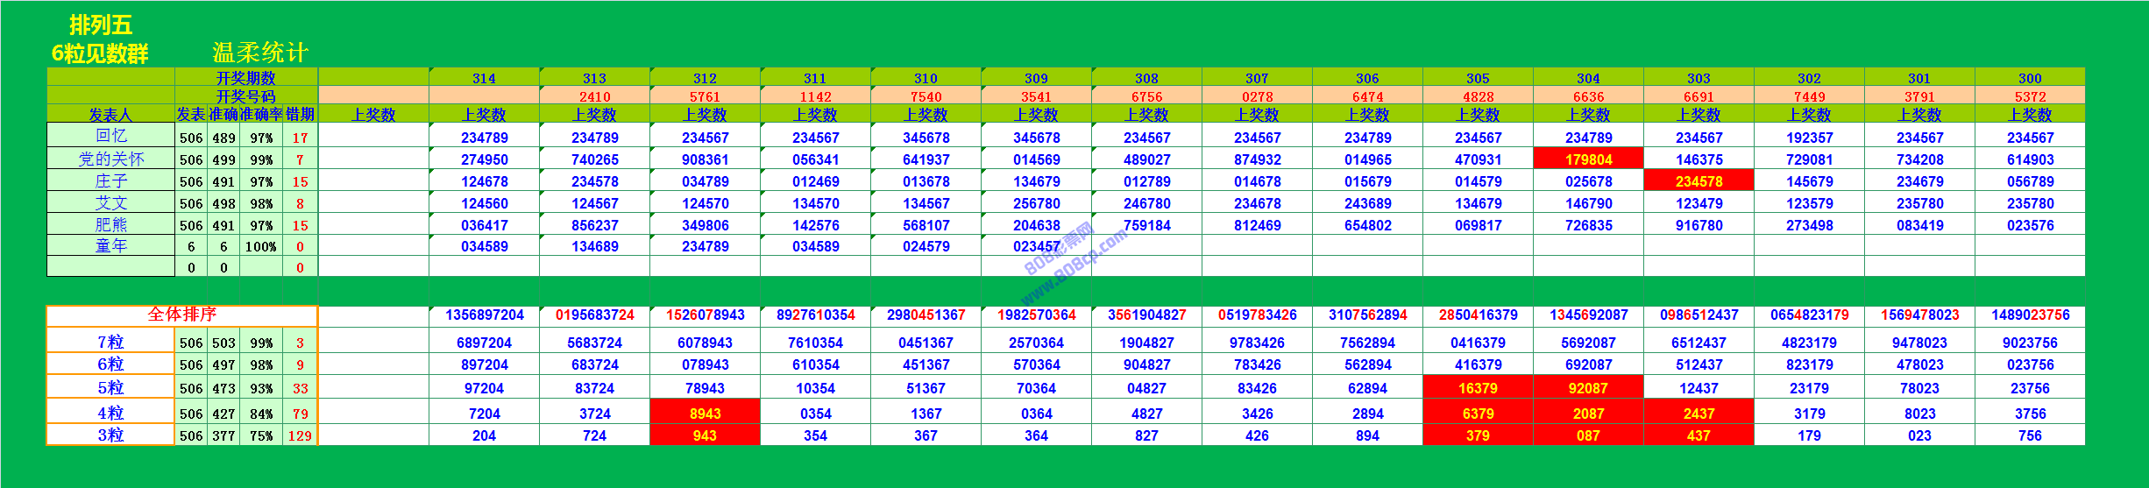Click the 7粒 row label
The width and height of the screenshot is (2149, 488).
tap(110, 342)
